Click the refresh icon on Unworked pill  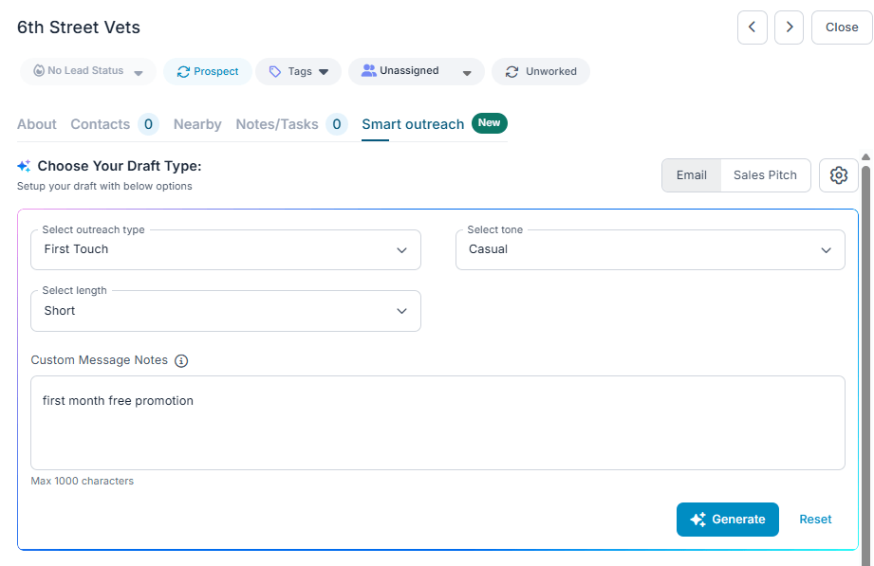(x=512, y=72)
